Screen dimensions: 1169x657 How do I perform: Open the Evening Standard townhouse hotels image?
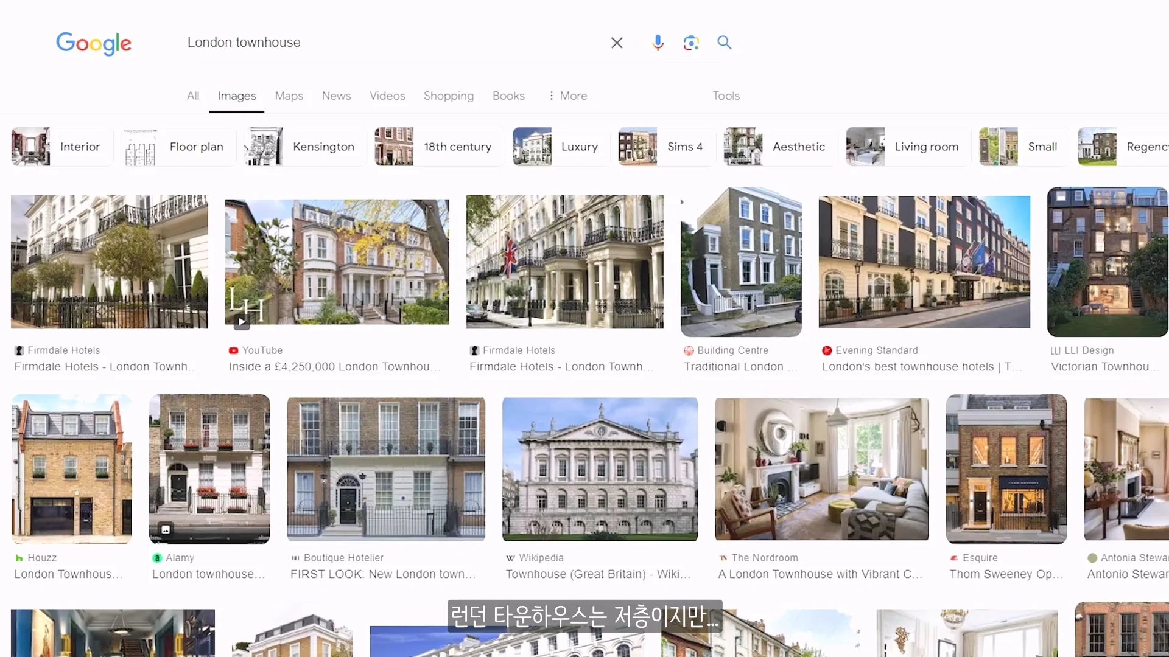(924, 262)
